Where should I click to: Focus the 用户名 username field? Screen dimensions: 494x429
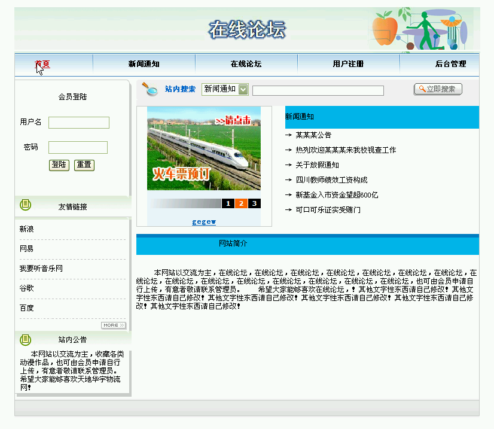click(x=79, y=123)
